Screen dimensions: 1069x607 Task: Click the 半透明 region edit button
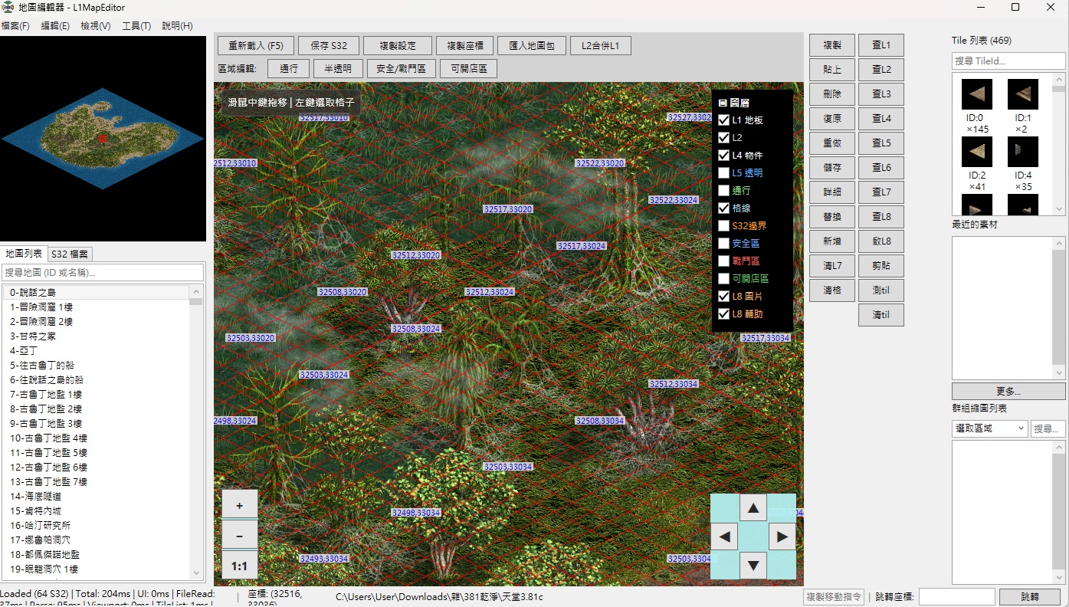338,69
